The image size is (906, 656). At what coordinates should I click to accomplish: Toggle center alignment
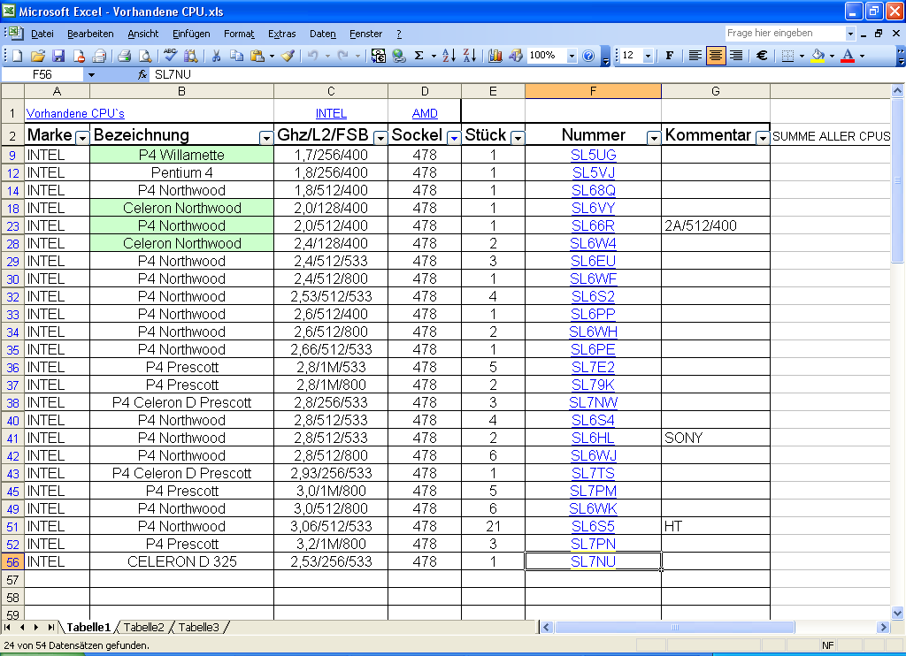pos(715,56)
